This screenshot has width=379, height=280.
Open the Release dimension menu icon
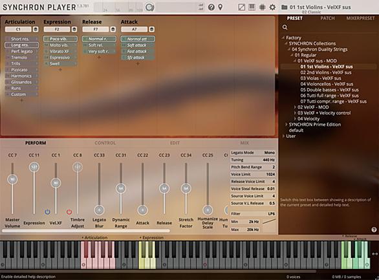[113, 29]
